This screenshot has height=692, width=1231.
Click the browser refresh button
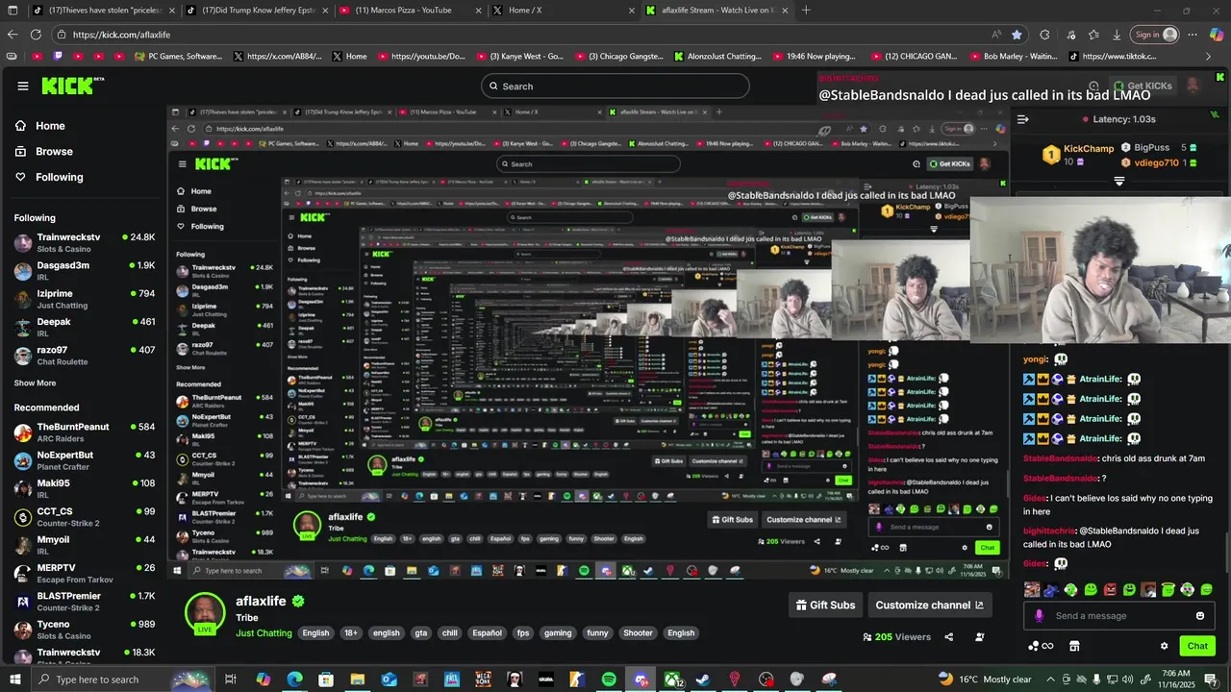36,35
